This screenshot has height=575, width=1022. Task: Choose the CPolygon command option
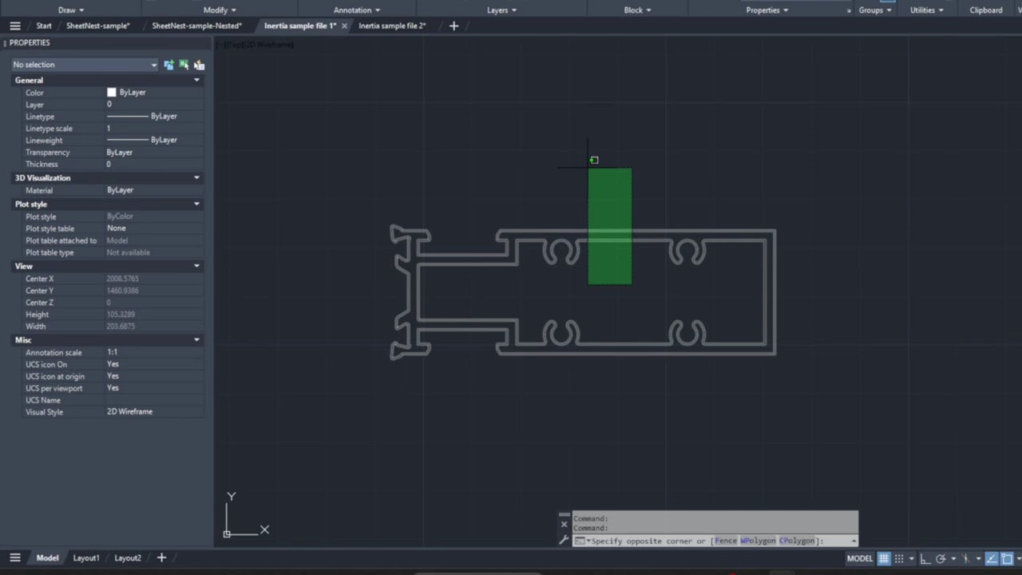[797, 541]
